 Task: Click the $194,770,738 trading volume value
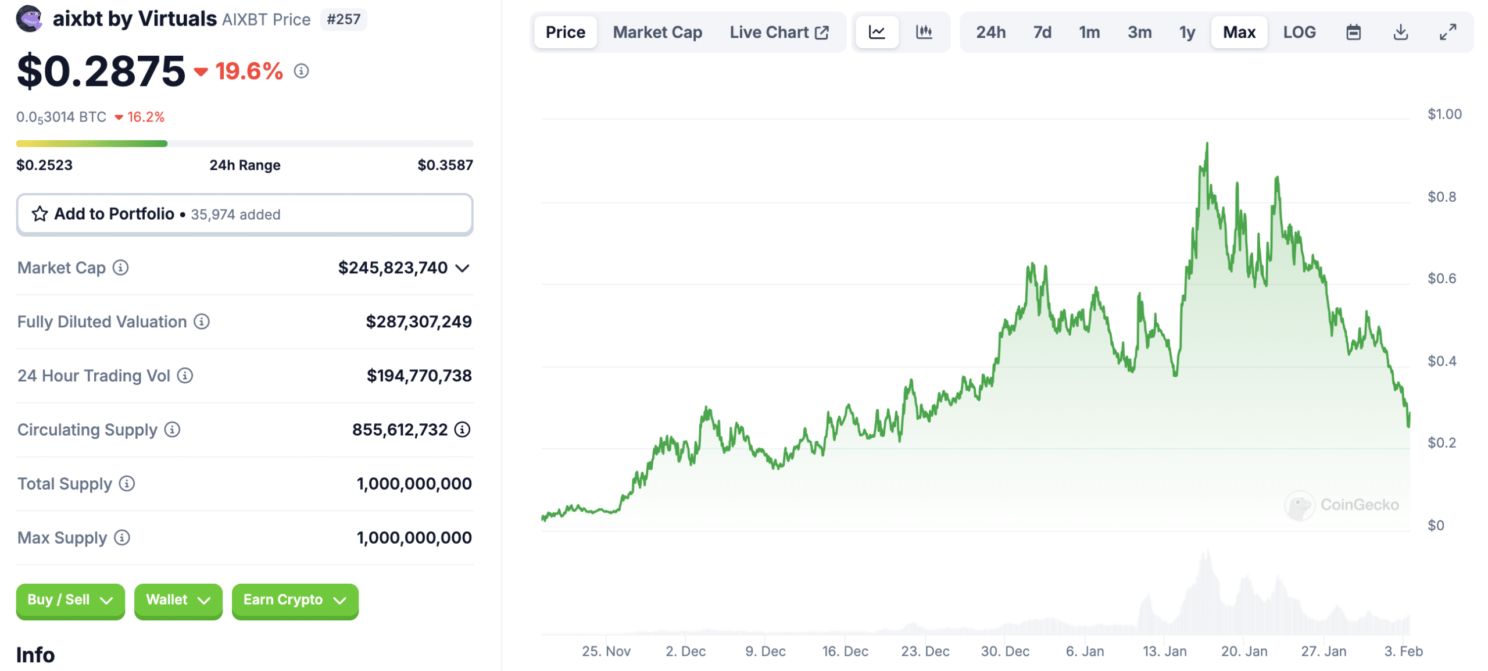[419, 376]
